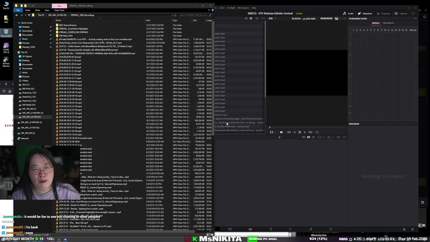Open the Video Tools ribbon tab
Screen dimensions: 430x242
59,10
